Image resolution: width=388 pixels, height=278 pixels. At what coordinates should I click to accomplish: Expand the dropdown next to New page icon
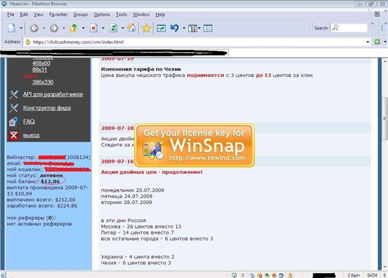21,28
